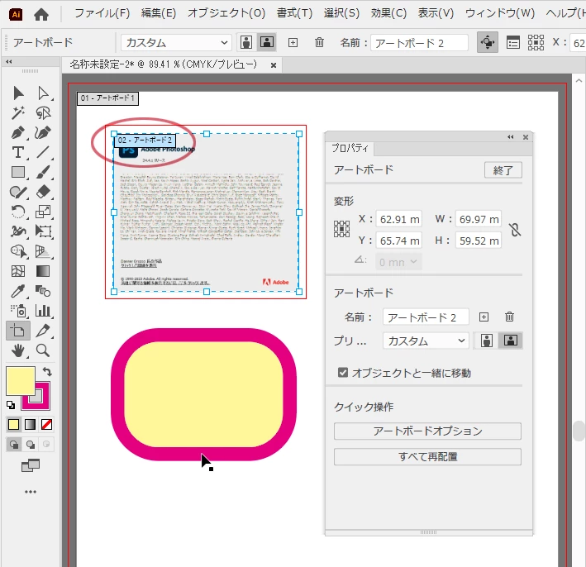
Task: Swap fill and stroke colors
Action: pos(47,371)
